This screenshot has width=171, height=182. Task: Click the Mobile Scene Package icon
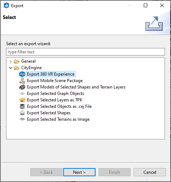(x=22, y=81)
